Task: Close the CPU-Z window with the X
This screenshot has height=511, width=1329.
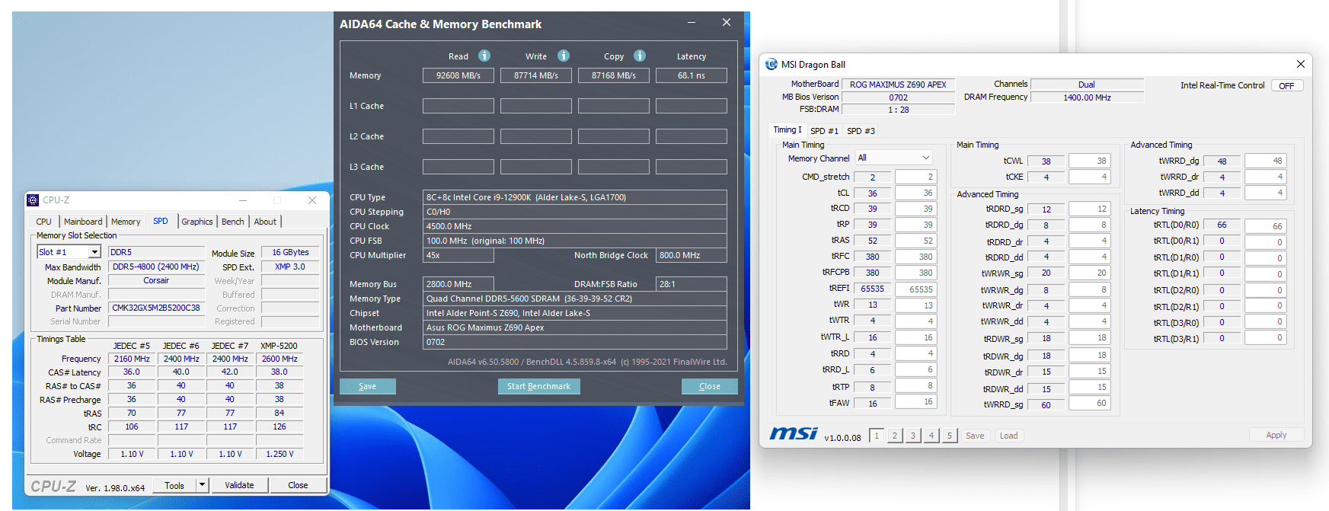Action: point(312,200)
